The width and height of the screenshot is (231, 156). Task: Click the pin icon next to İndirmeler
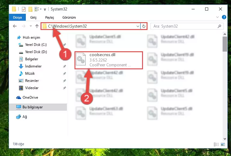64,66
